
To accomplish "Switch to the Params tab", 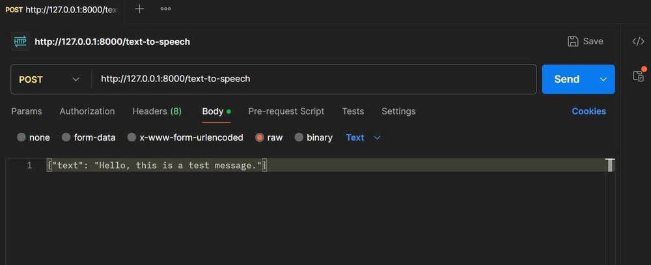I will 27,111.
